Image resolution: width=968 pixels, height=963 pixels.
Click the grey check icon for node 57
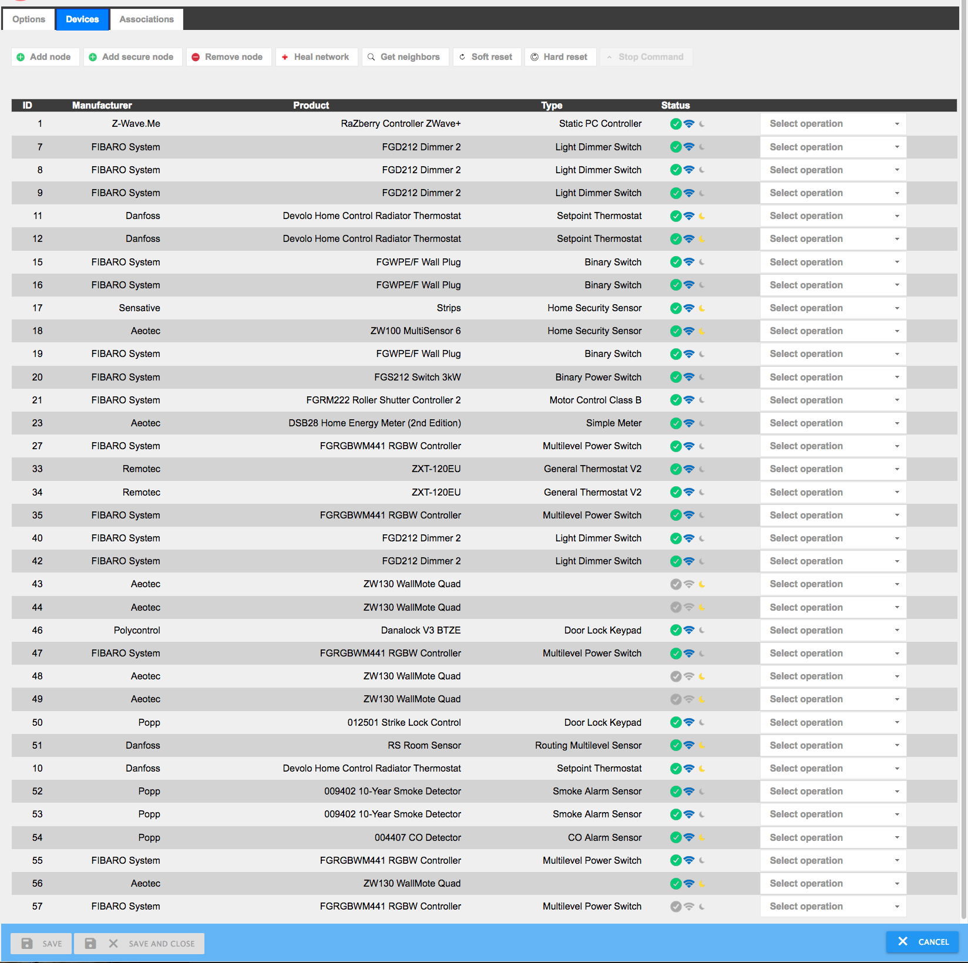pos(676,907)
